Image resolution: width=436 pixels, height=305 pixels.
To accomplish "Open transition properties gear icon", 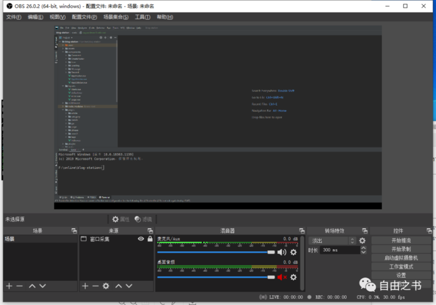I will coord(362,241).
